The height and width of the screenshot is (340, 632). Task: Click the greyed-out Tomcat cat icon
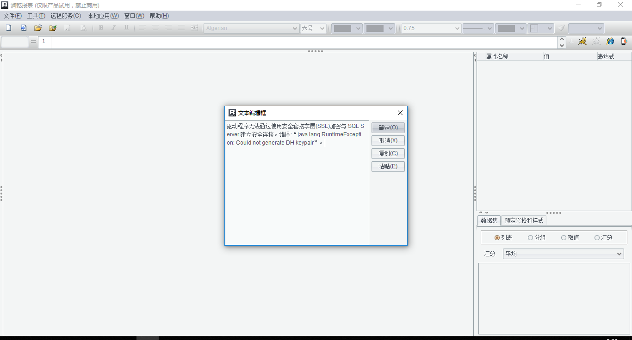tap(596, 42)
